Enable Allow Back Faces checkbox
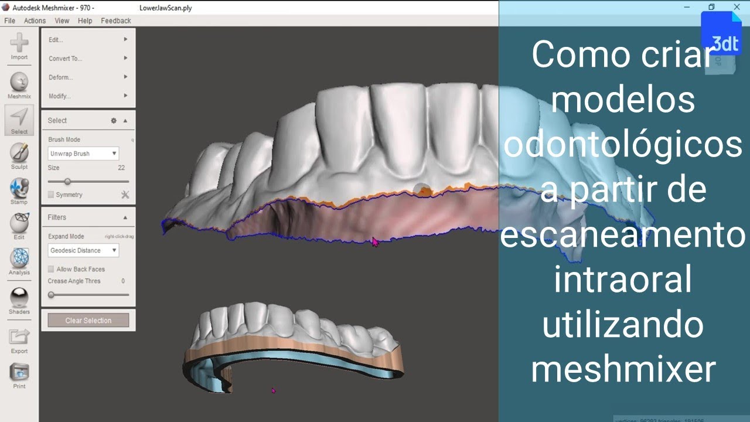The image size is (750, 422). click(51, 269)
